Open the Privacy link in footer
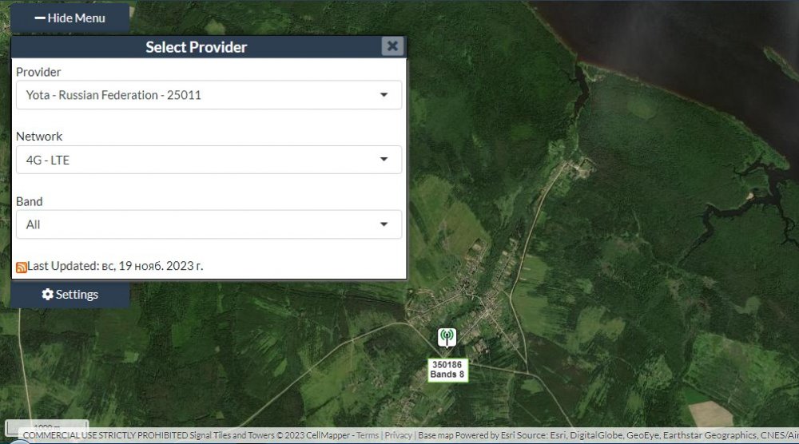This screenshot has width=799, height=444. point(398,435)
